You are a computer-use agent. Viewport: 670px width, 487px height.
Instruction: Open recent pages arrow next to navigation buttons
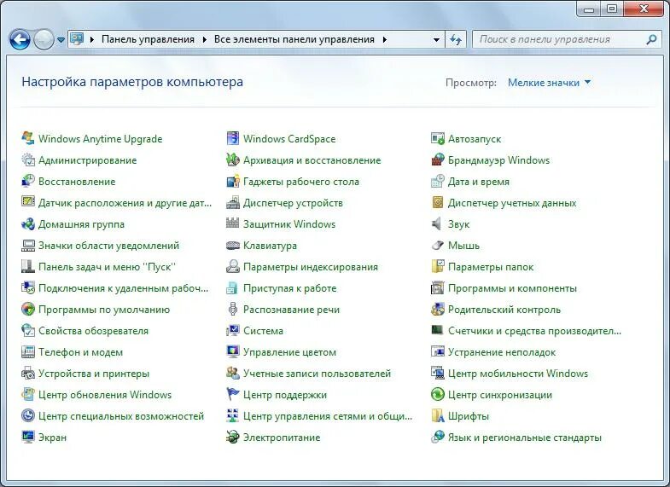click(x=61, y=40)
